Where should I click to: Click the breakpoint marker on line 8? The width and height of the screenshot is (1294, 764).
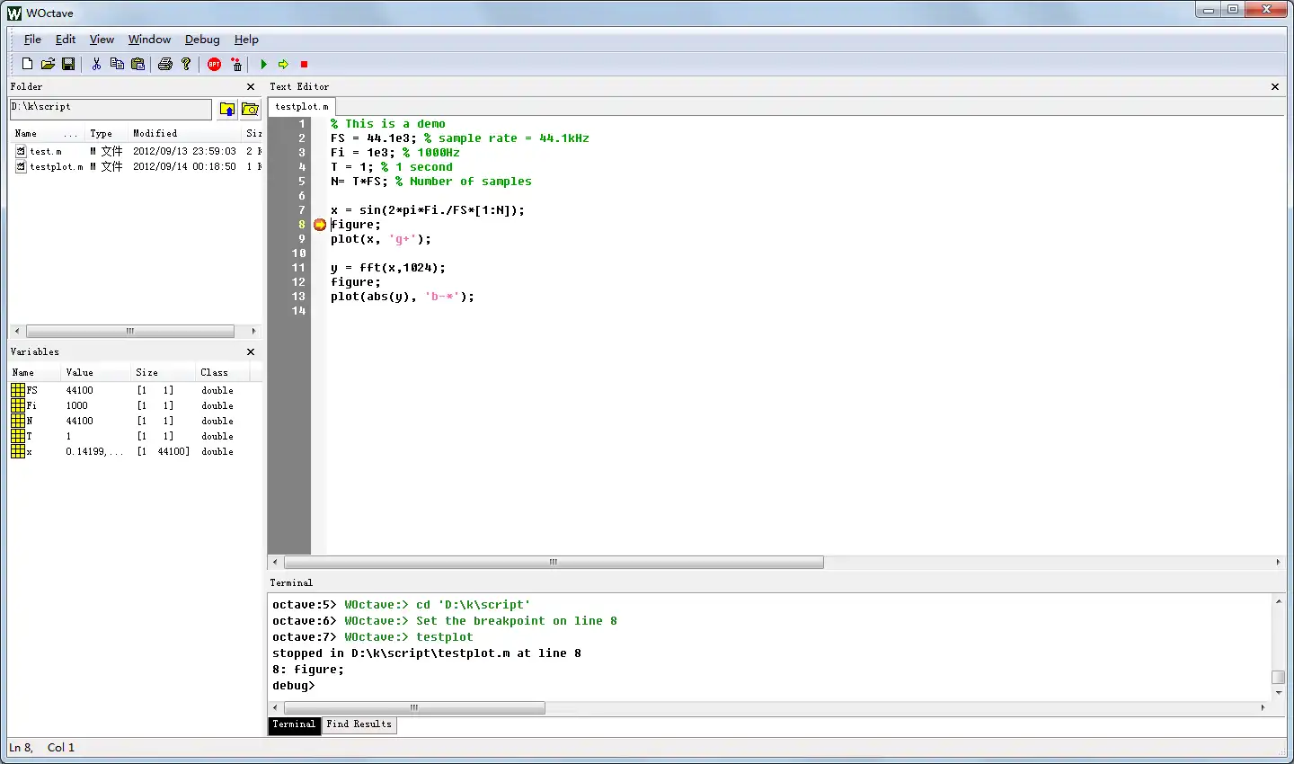pyautogui.click(x=320, y=225)
